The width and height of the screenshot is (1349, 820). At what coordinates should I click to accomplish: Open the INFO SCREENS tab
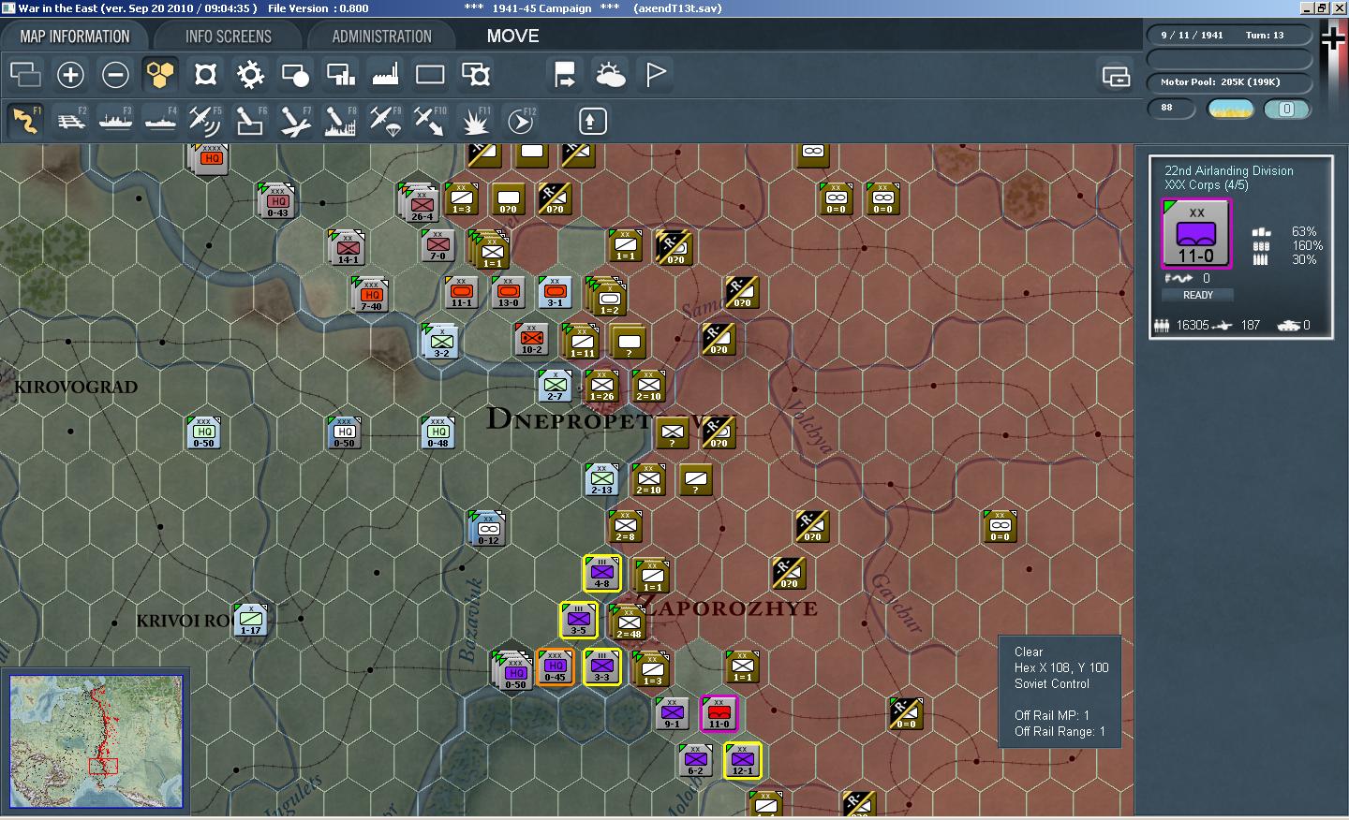[x=229, y=37]
